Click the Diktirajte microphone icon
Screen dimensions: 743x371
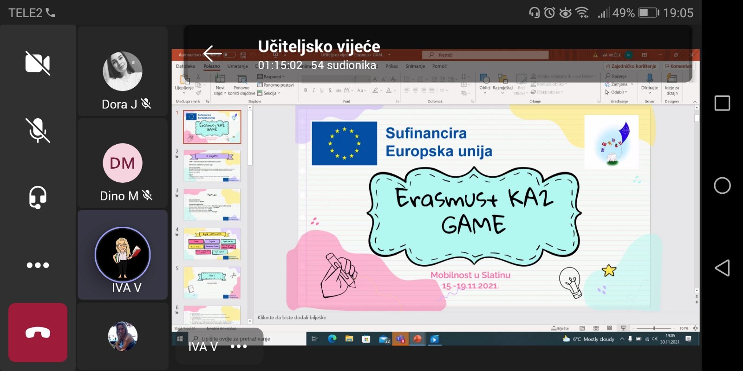click(x=650, y=79)
